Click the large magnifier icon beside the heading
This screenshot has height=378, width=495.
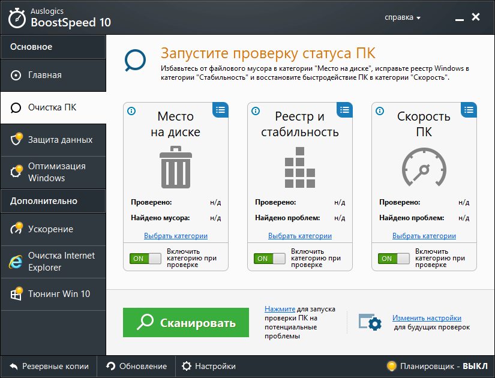(x=135, y=60)
